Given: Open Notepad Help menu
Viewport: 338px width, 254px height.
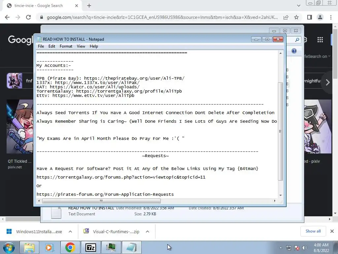Looking at the screenshot, I should point(94,46).
